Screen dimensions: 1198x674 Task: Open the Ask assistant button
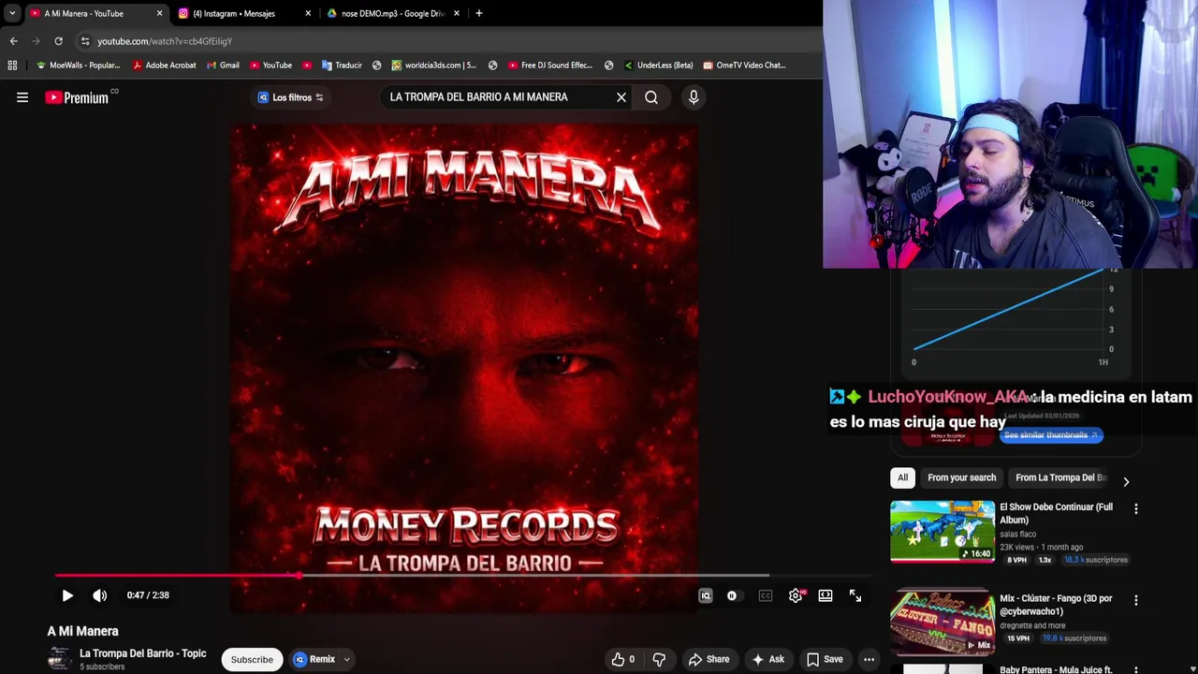(767, 659)
